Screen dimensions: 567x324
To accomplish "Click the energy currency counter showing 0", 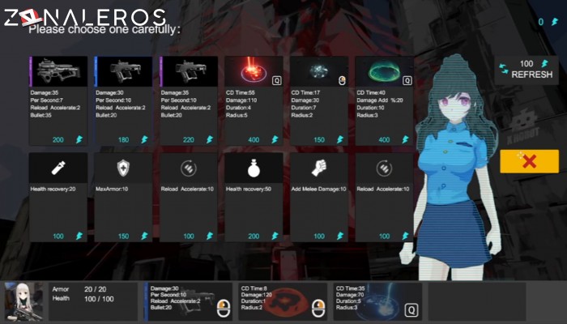I will pyautogui.click(x=548, y=22).
